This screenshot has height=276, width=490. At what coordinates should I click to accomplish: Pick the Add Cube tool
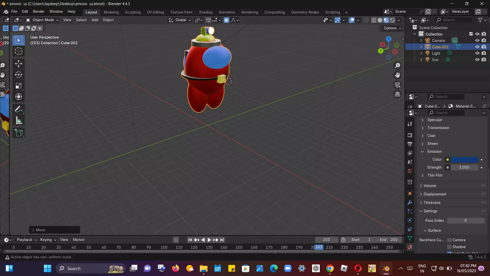18,133
